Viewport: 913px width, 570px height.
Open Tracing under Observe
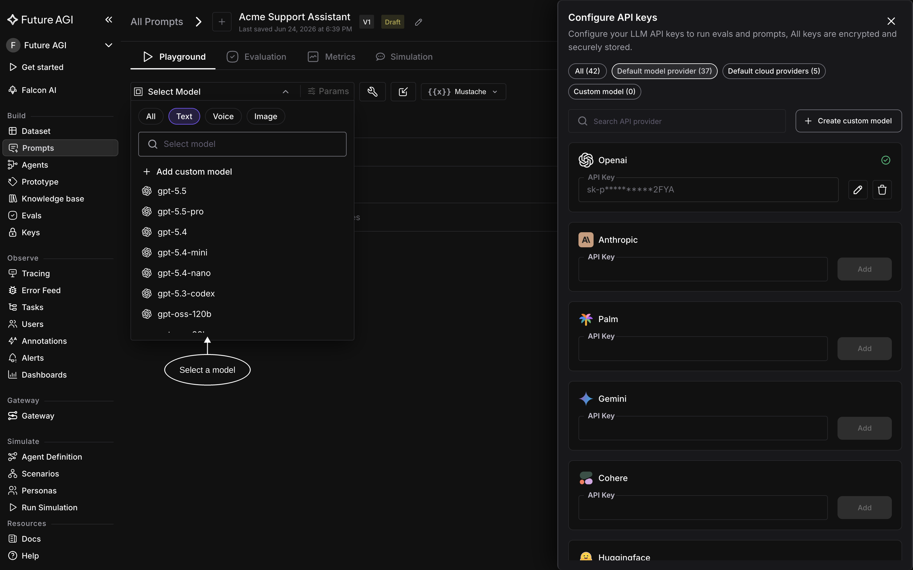coord(29,273)
